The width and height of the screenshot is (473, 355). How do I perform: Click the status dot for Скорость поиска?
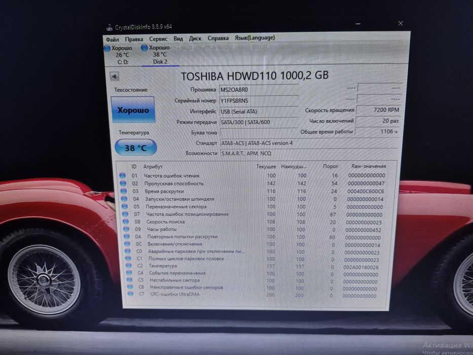(126, 222)
